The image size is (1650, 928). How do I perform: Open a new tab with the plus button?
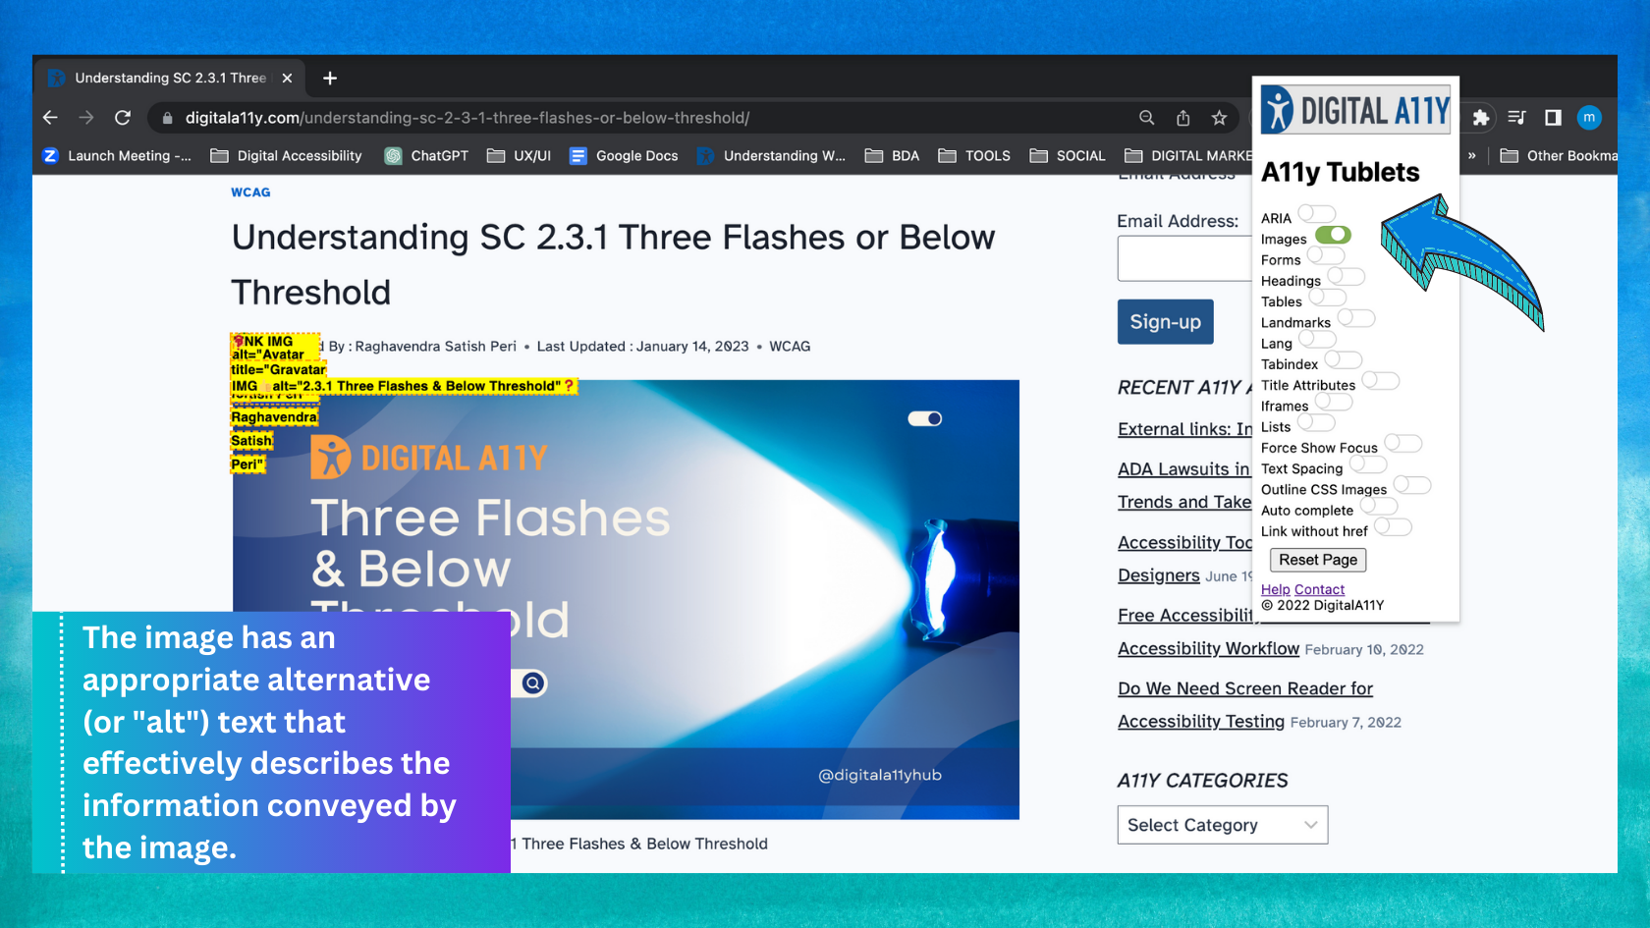[x=330, y=79]
